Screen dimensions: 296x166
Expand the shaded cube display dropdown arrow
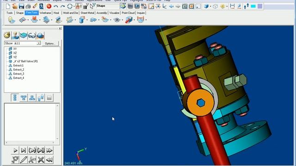click(210, 6)
